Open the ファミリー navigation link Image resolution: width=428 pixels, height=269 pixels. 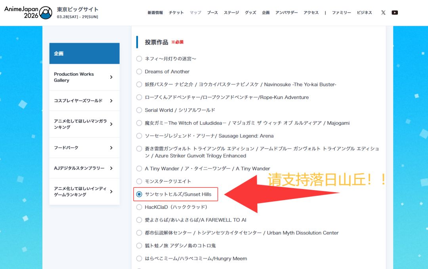tap(342, 13)
